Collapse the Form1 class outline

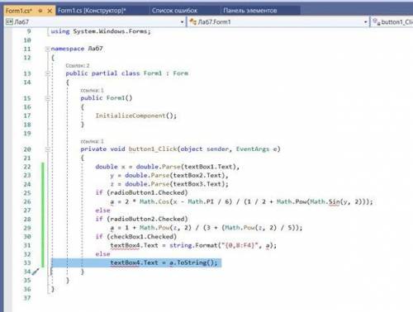[48, 73]
